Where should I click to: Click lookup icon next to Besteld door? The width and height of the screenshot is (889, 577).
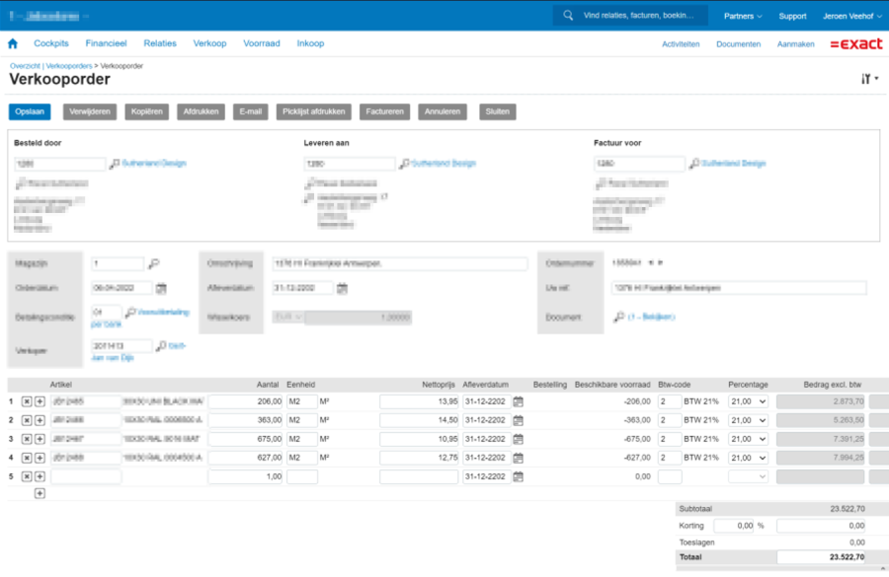coord(115,164)
